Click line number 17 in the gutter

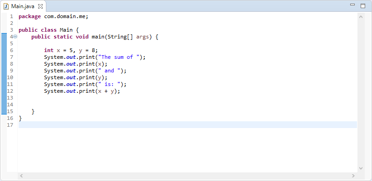pos(10,125)
